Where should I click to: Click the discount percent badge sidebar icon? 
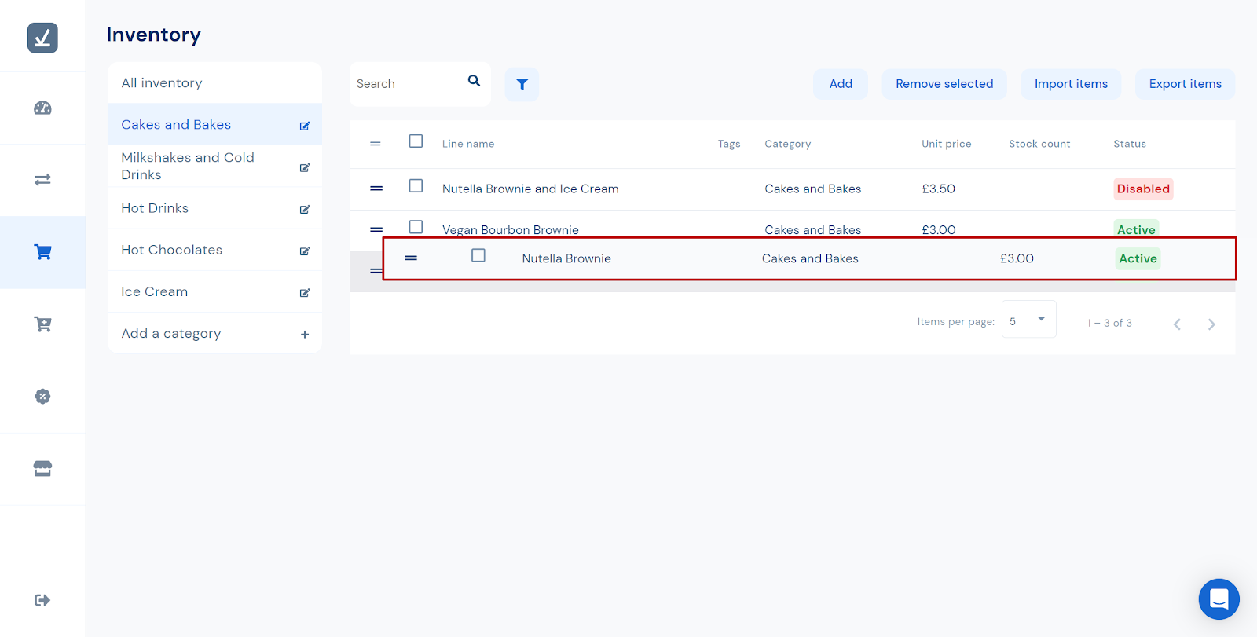[42, 397]
